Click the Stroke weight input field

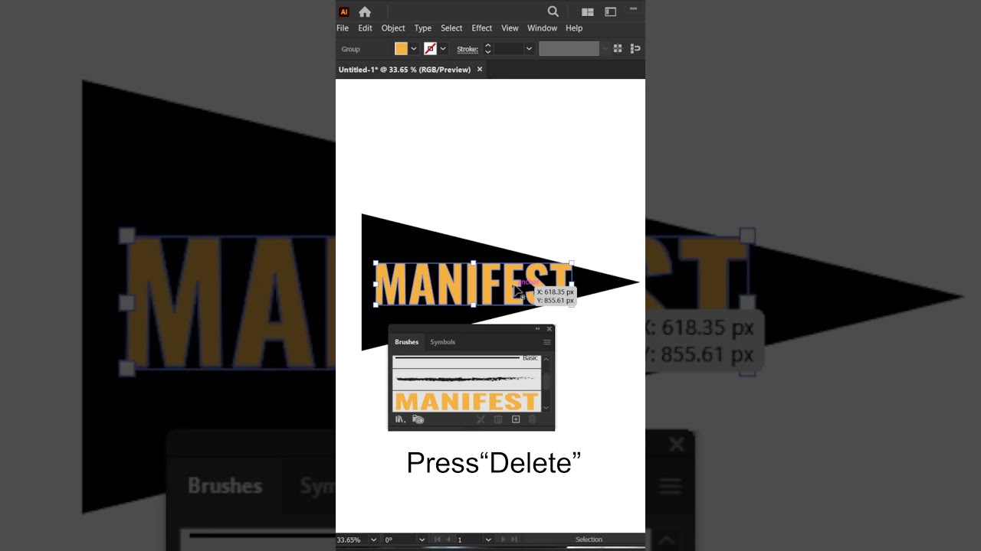(509, 48)
